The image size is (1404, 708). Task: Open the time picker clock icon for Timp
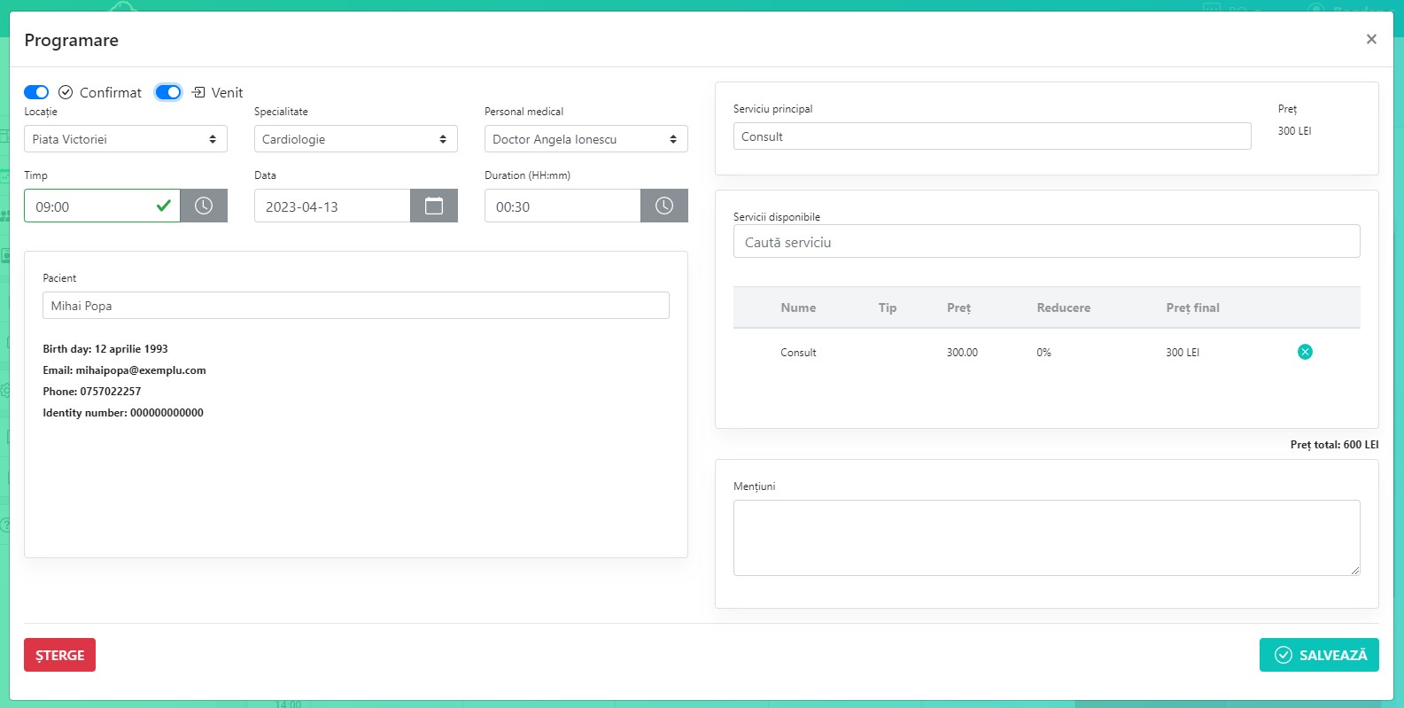204,206
